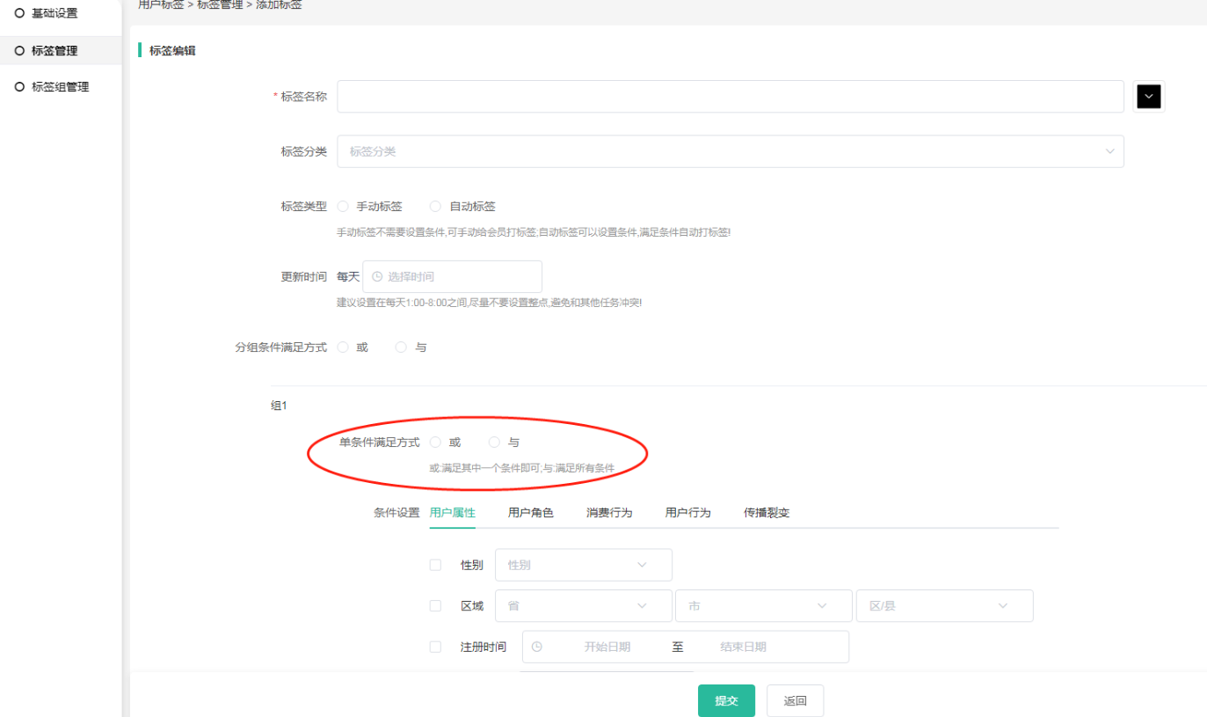The width and height of the screenshot is (1207, 717).
Task: Click the circle icon beside 标签组管理
Action: click(x=19, y=87)
